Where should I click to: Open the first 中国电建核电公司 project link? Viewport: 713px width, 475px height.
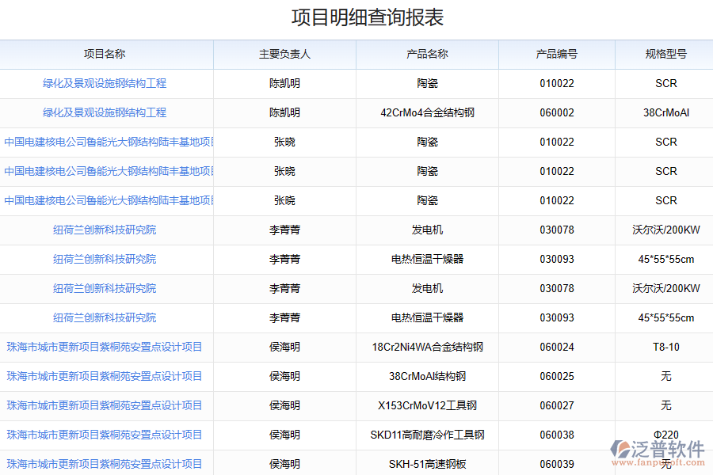coord(109,142)
